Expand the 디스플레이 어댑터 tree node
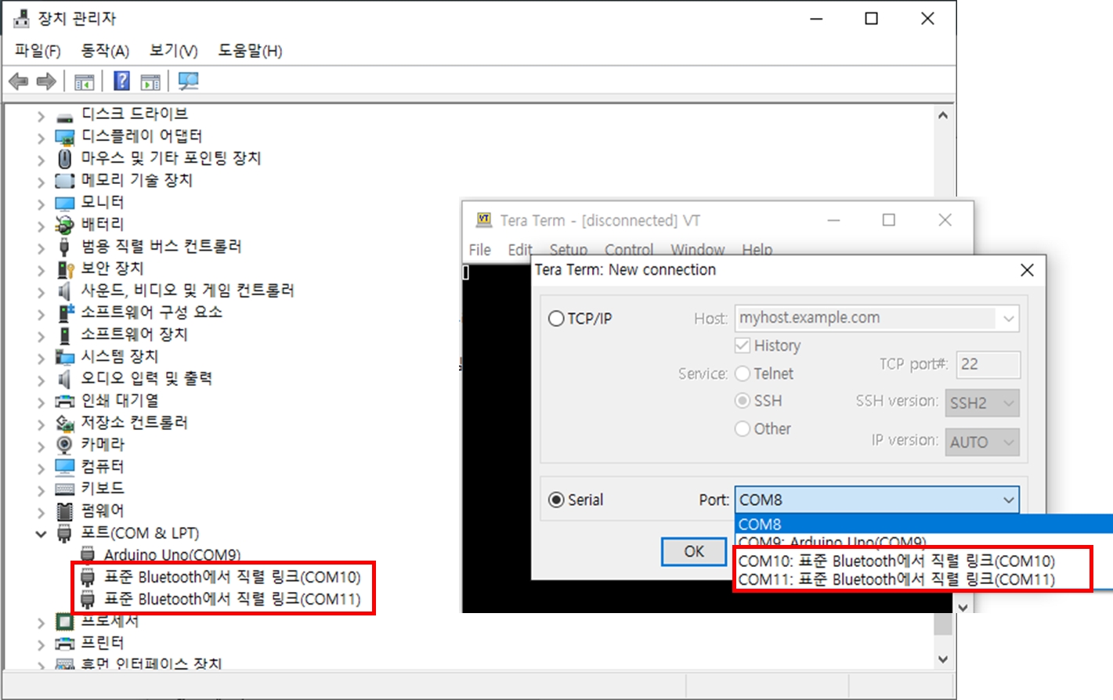1113x700 pixels. [x=41, y=137]
